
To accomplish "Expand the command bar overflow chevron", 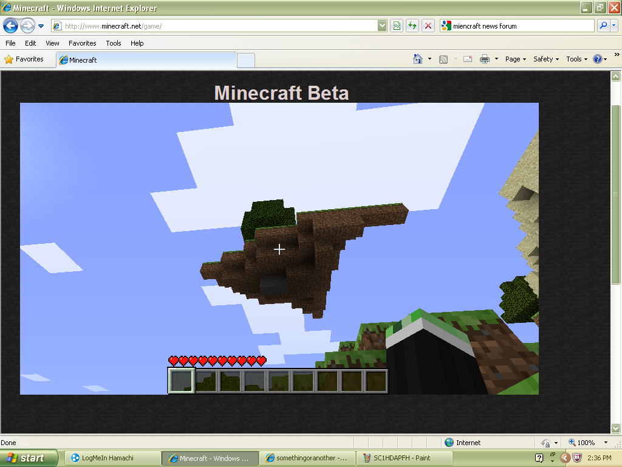I will tap(617, 54).
